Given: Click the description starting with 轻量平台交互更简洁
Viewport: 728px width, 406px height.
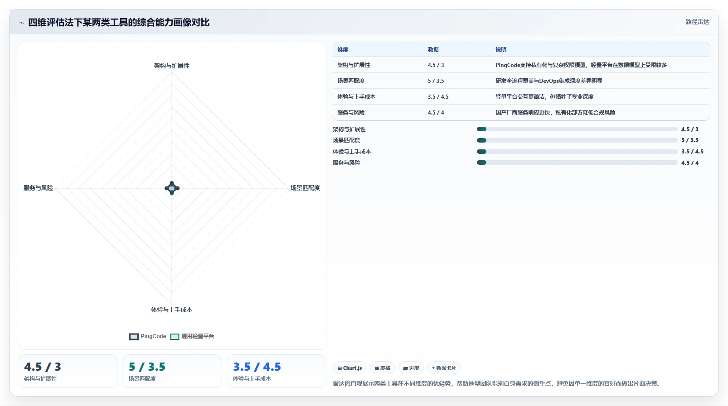Looking at the screenshot, I should (544, 97).
